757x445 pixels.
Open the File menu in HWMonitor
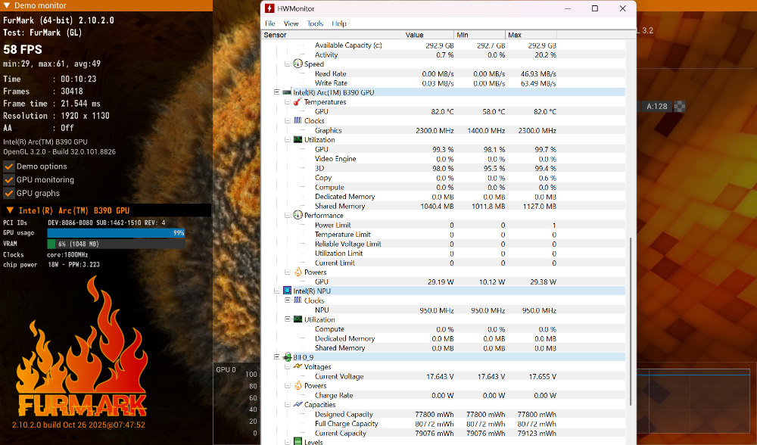pos(270,23)
